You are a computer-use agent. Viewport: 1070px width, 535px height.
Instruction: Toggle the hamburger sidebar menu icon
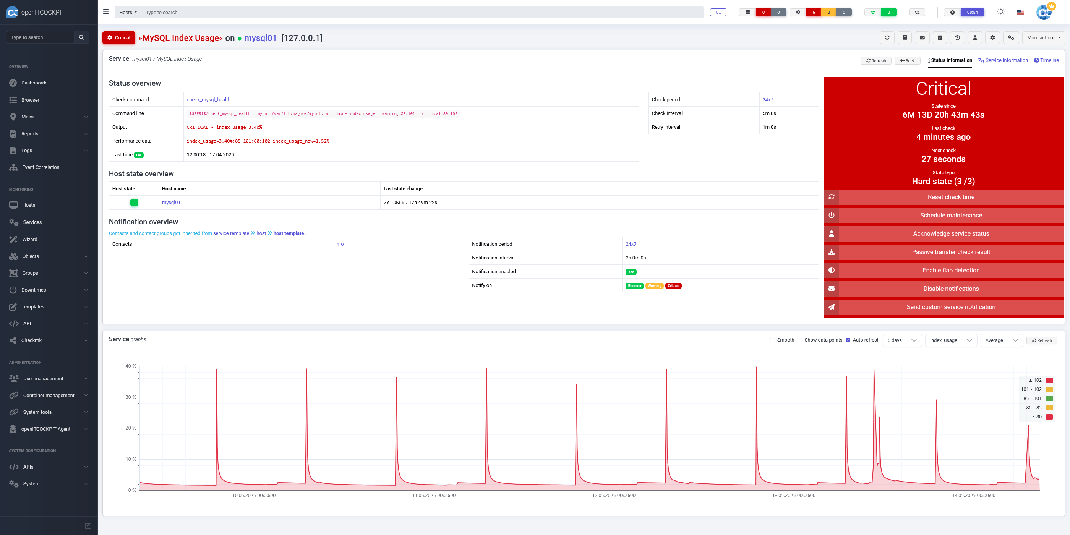click(x=106, y=12)
